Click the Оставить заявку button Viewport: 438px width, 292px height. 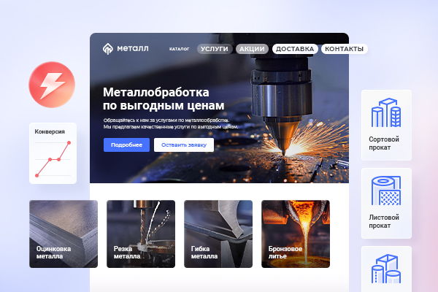(184, 145)
